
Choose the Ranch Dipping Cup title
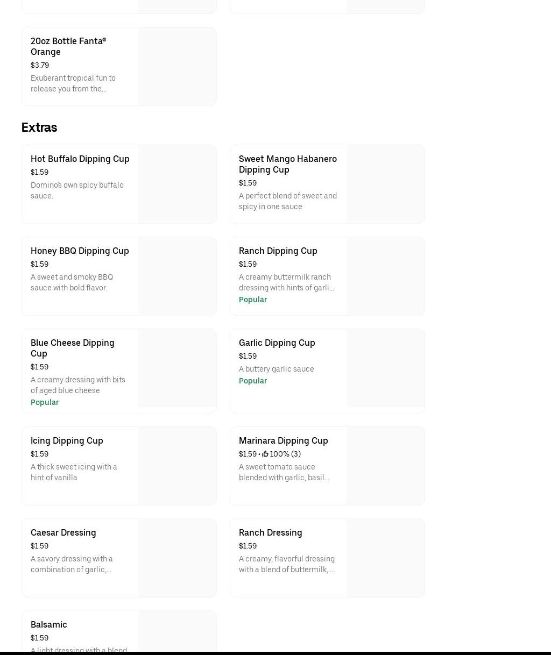click(x=278, y=251)
